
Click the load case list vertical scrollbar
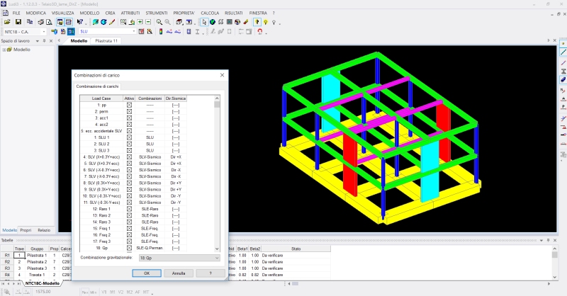tap(217, 177)
